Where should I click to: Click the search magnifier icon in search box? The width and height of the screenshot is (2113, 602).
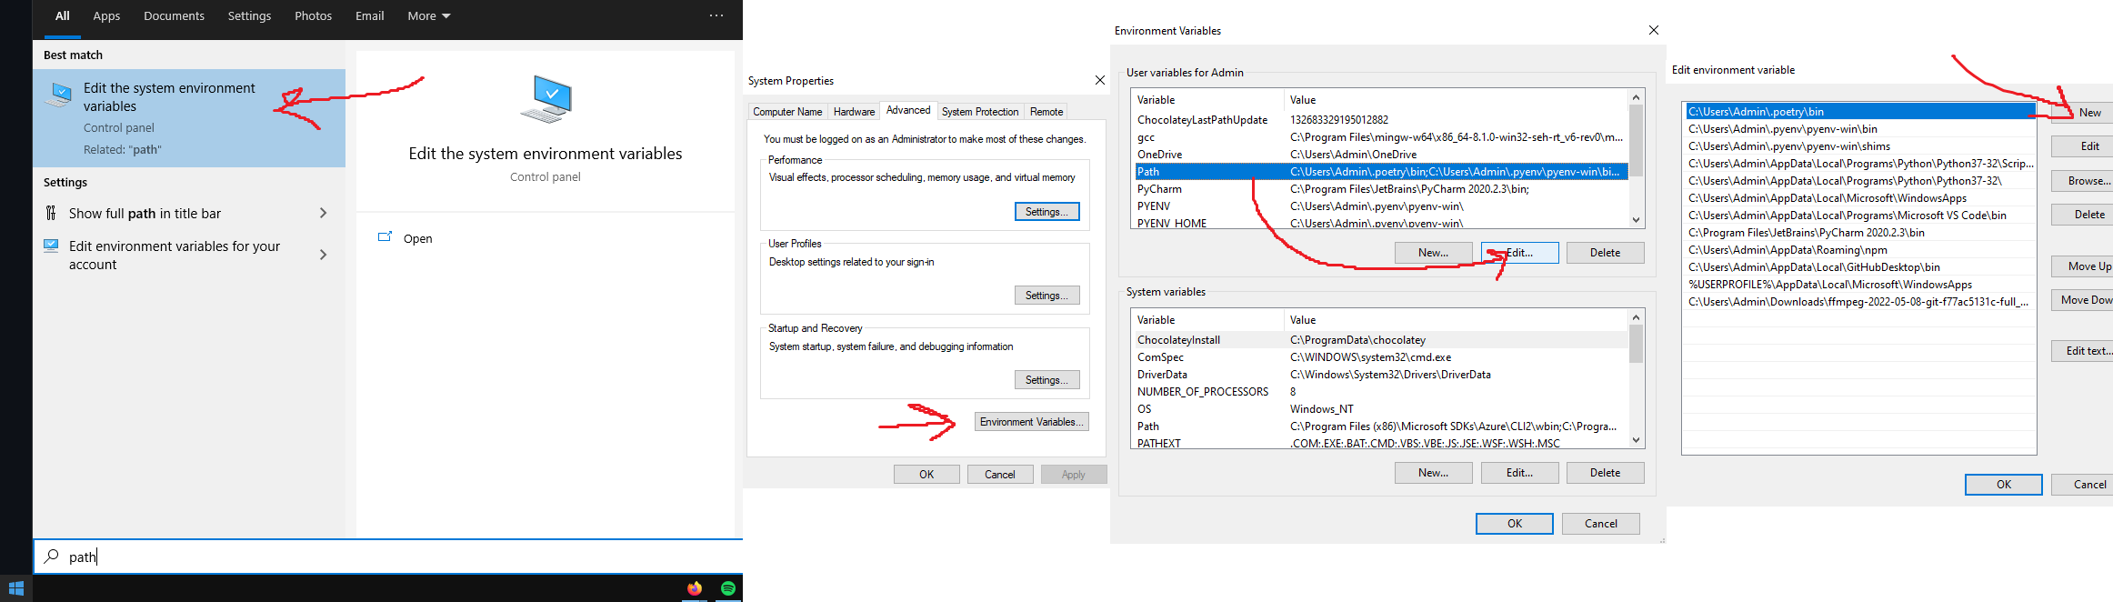coord(51,556)
